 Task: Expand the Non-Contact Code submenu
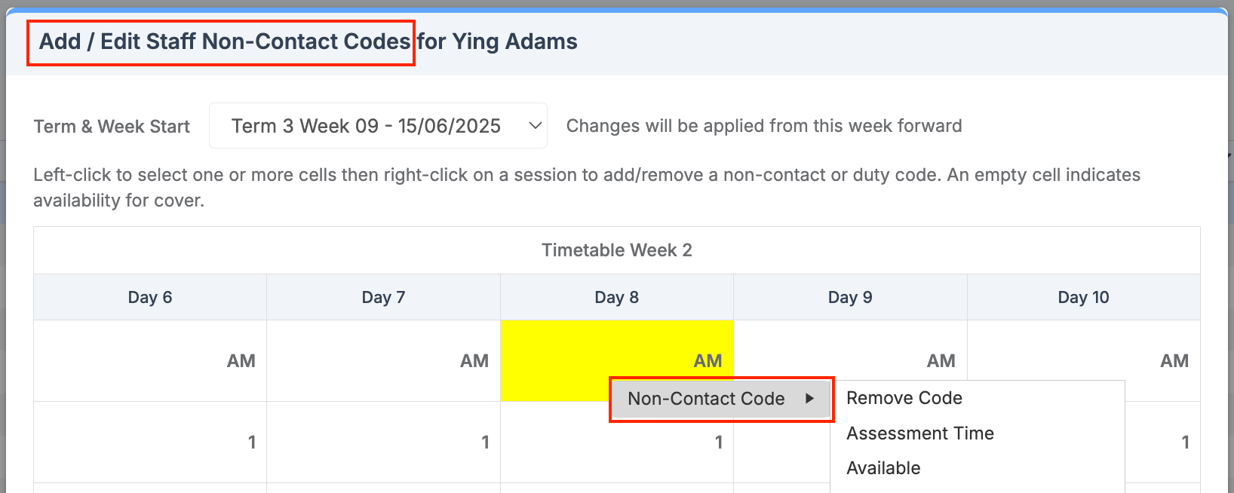point(720,399)
